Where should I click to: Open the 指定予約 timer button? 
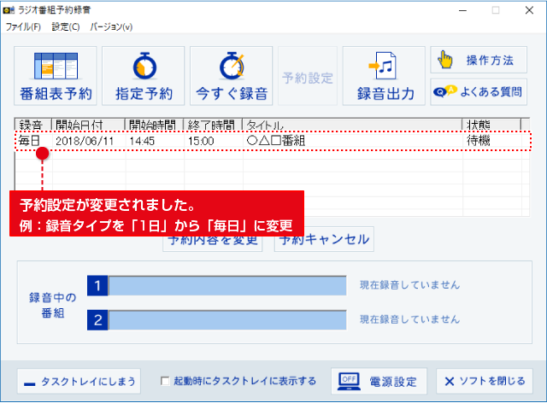click(143, 76)
